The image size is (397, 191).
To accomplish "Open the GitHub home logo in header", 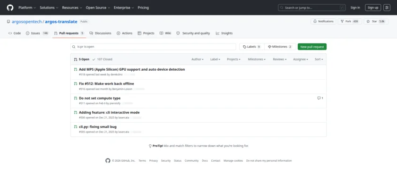I will pyautogui.click(x=10, y=8).
